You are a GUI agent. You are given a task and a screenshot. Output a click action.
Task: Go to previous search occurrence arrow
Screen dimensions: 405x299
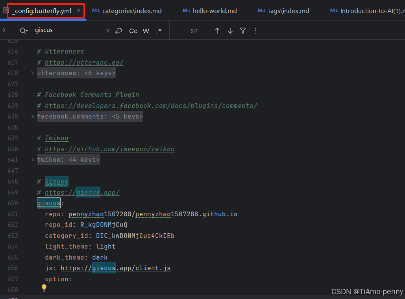(217, 31)
